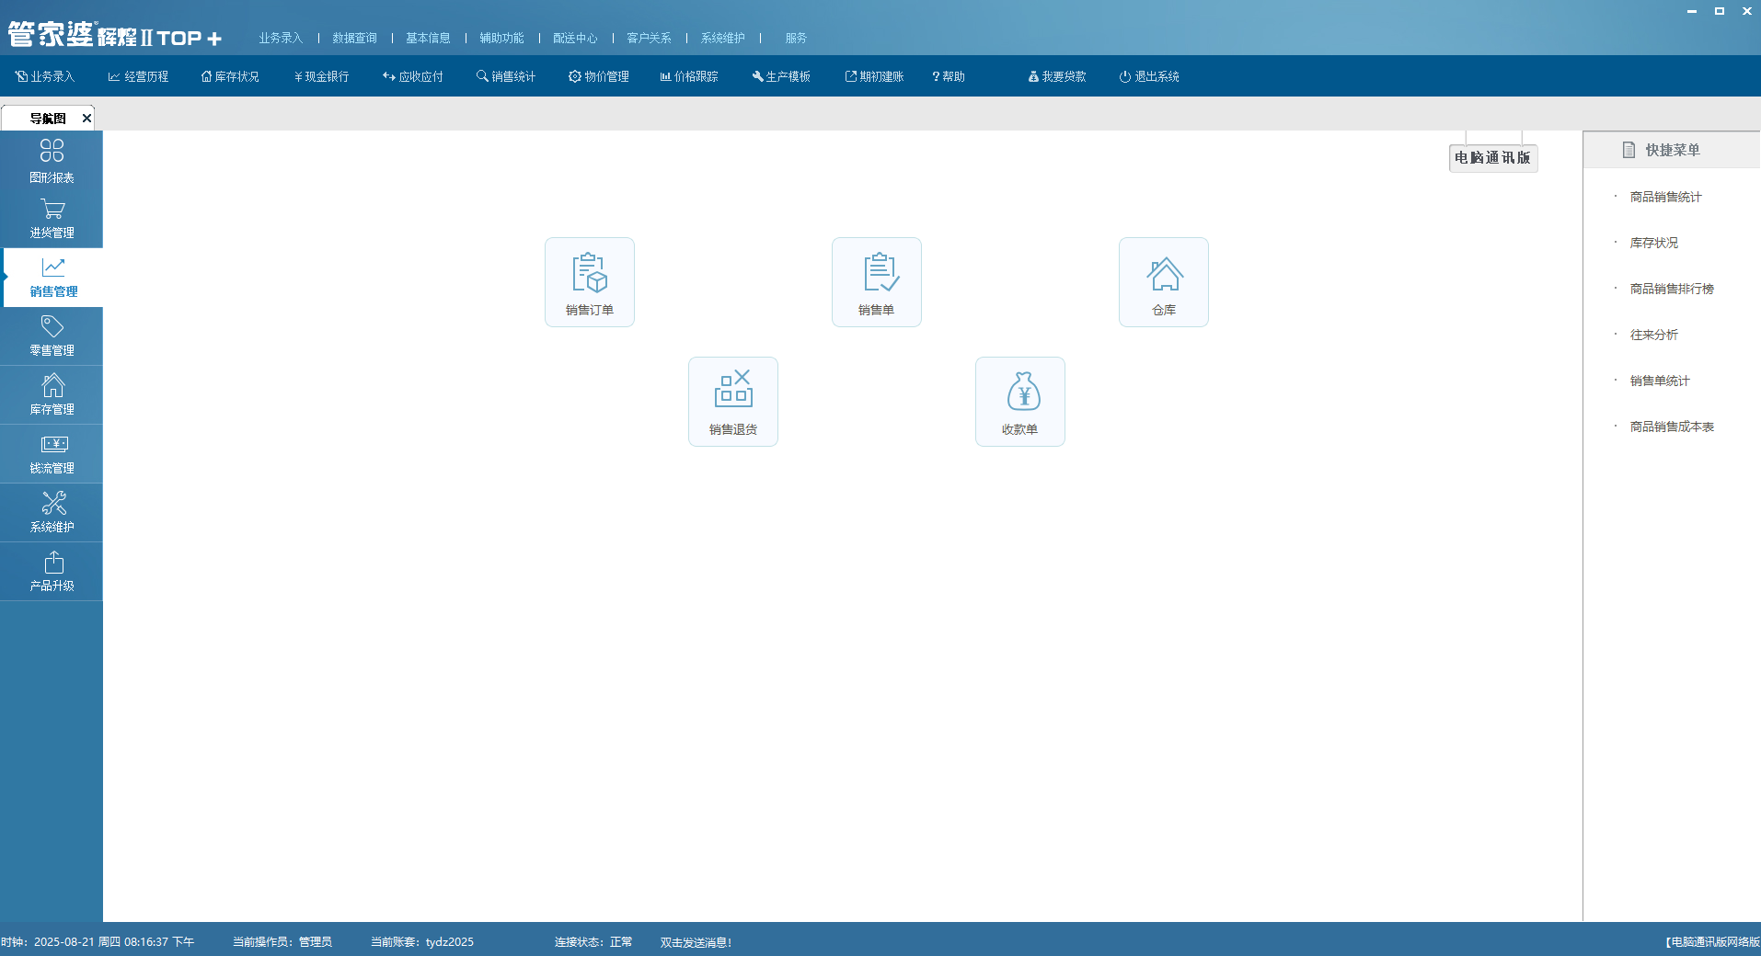Click the 电脑通讯版 button
Screen dimensions: 1761x956
1492,158
